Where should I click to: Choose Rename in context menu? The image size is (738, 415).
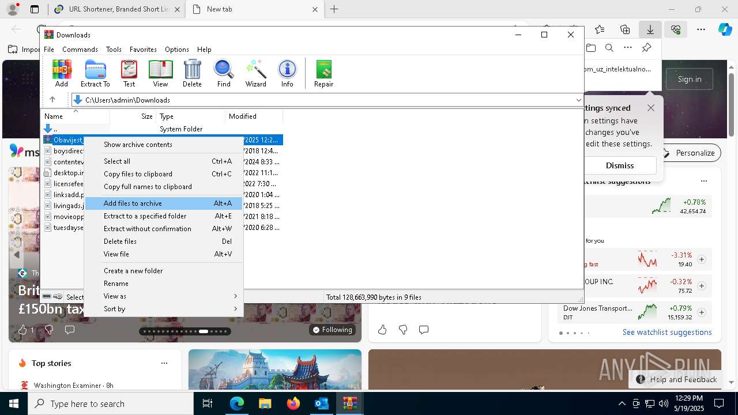pyautogui.click(x=163, y=283)
